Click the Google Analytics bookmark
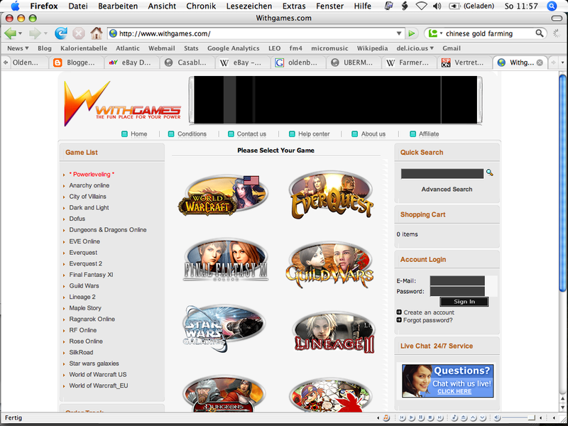This screenshot has height=426, width=568. pyautogui.click(x=233, y=48)
